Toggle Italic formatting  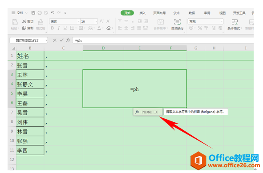59,28
